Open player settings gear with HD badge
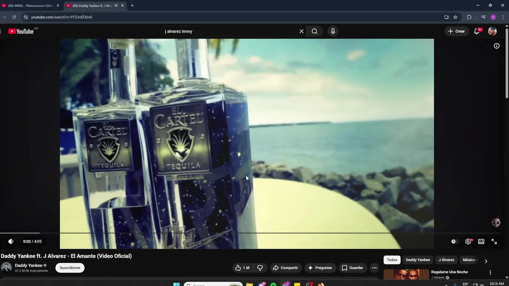The image size is (509, 286). click(x=468, y=242)
